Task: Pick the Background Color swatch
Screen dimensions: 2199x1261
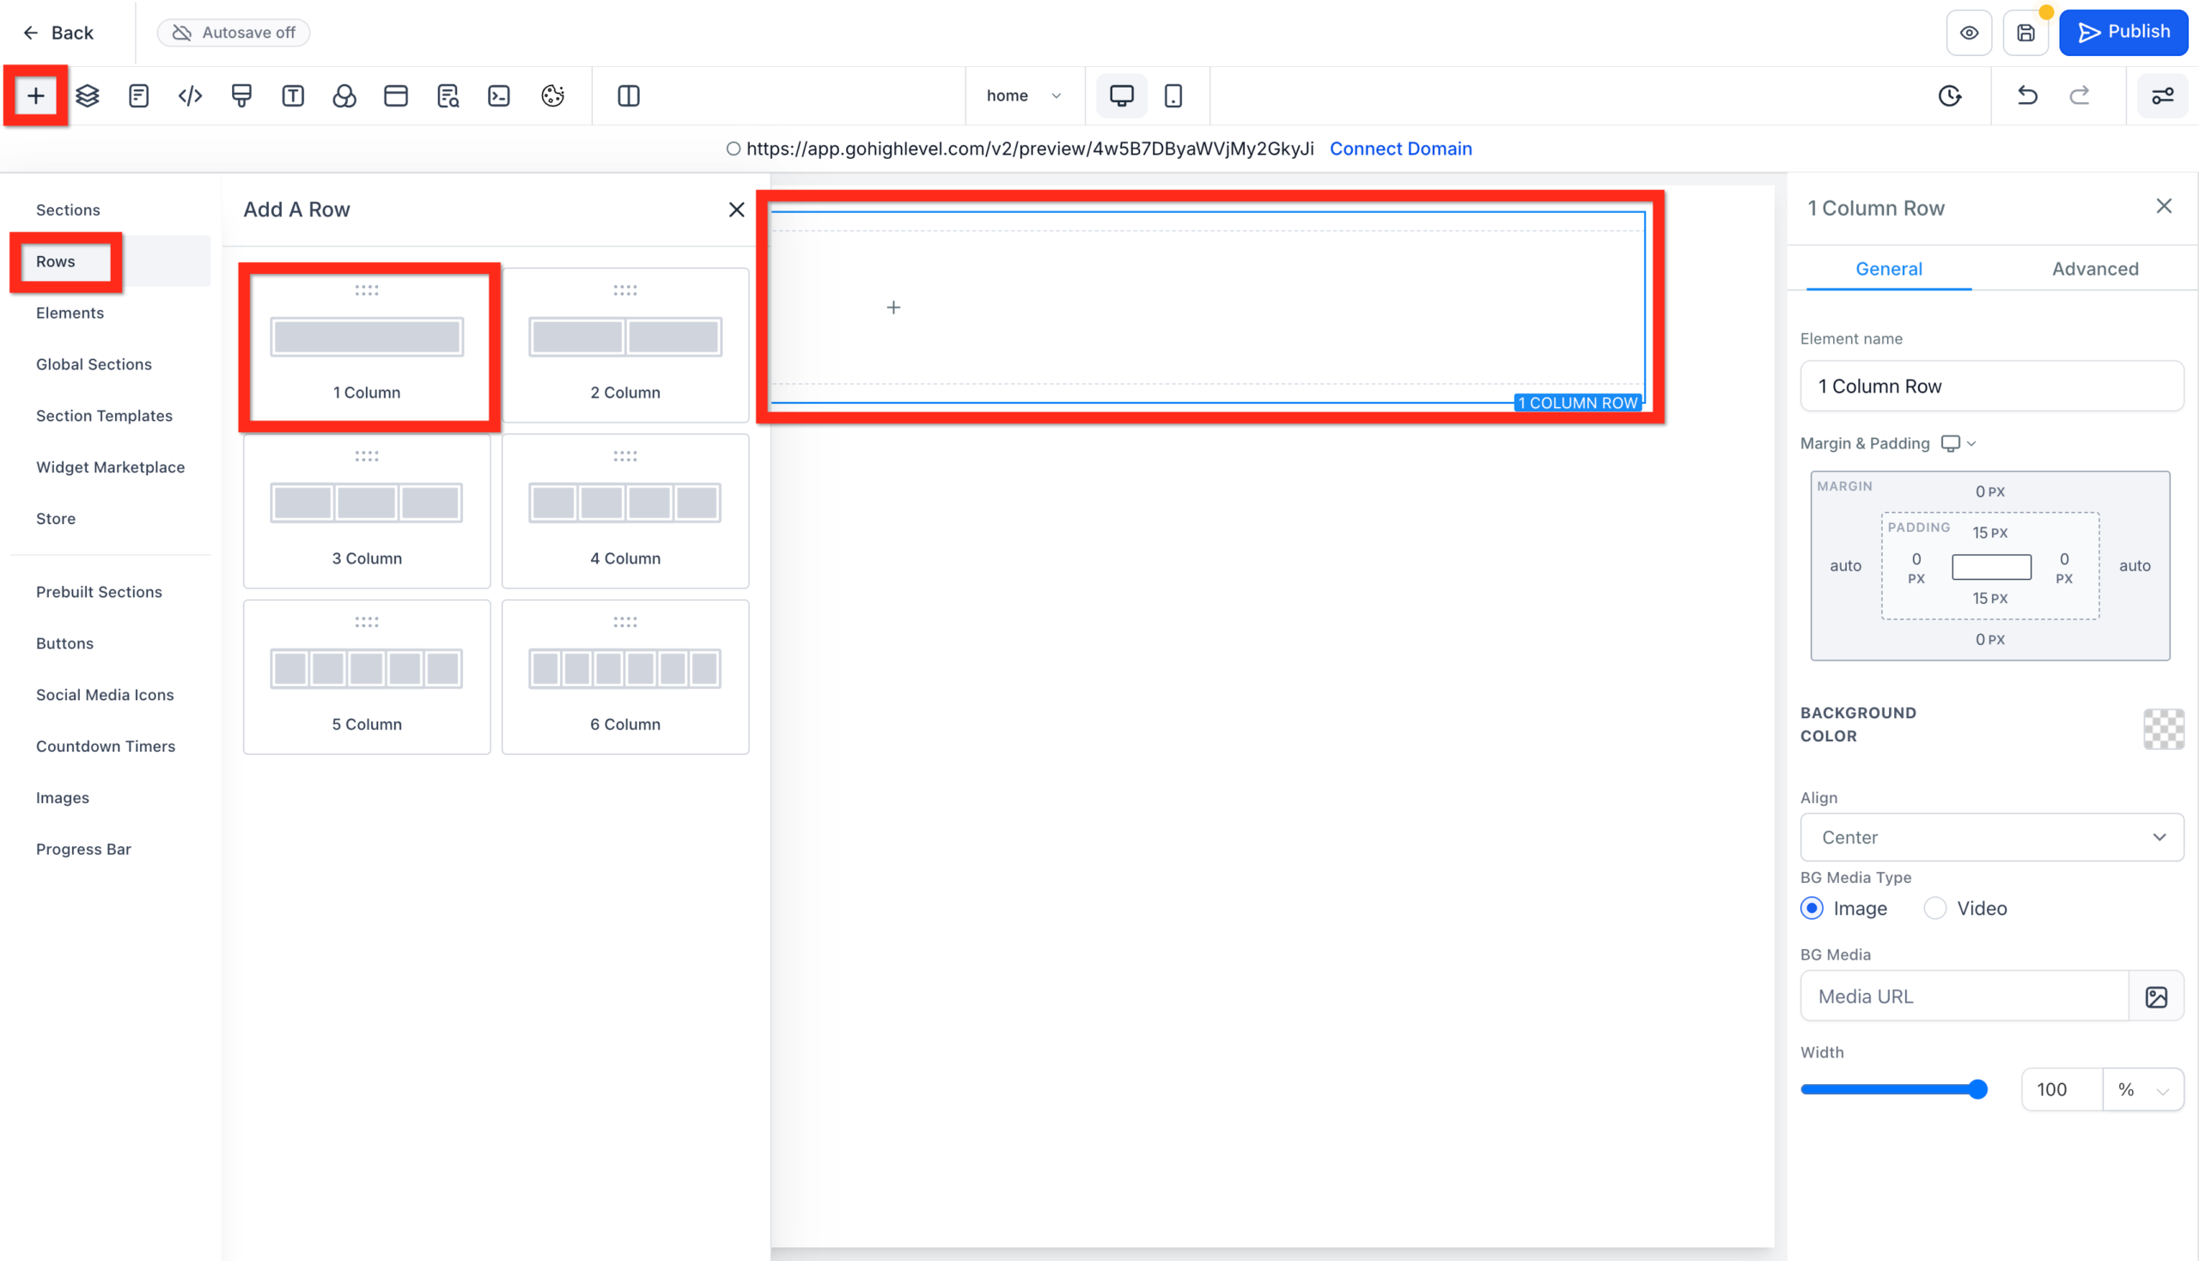Action: click(2163, 729)
